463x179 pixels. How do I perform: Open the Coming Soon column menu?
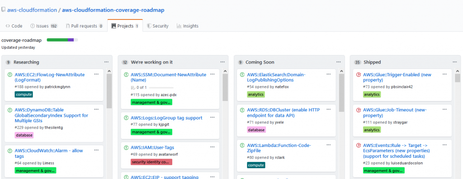[339, 62]
